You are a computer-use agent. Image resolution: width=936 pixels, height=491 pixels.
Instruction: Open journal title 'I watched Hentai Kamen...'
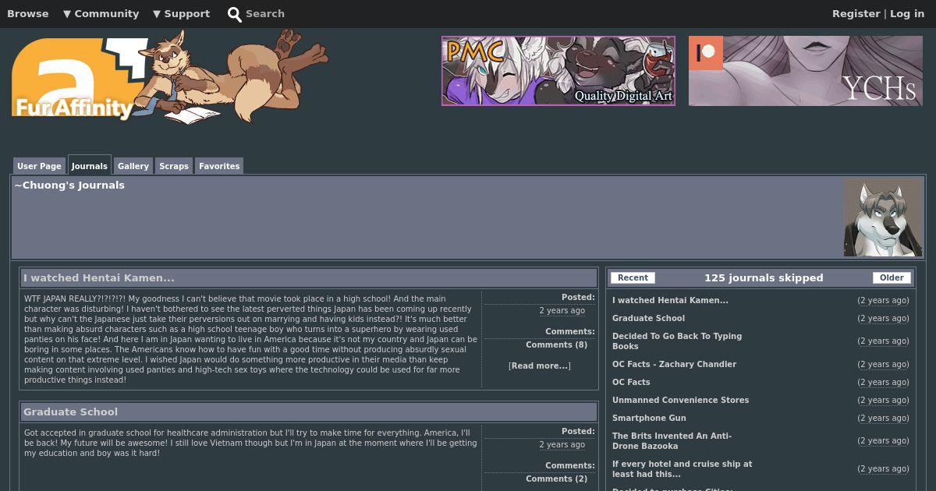pos(99,277)
